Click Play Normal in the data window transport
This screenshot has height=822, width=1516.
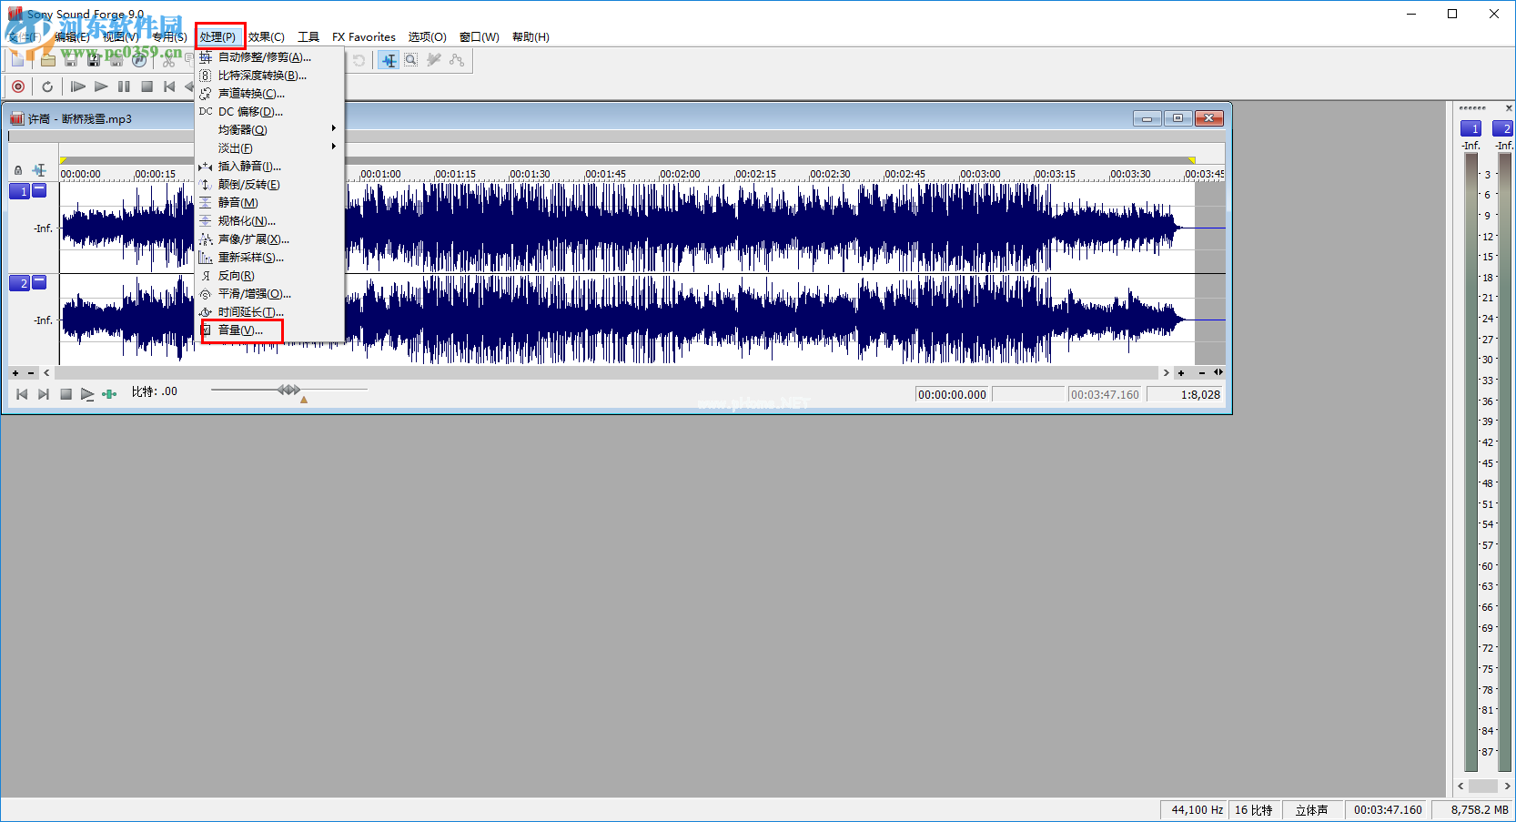pos(87,394)
